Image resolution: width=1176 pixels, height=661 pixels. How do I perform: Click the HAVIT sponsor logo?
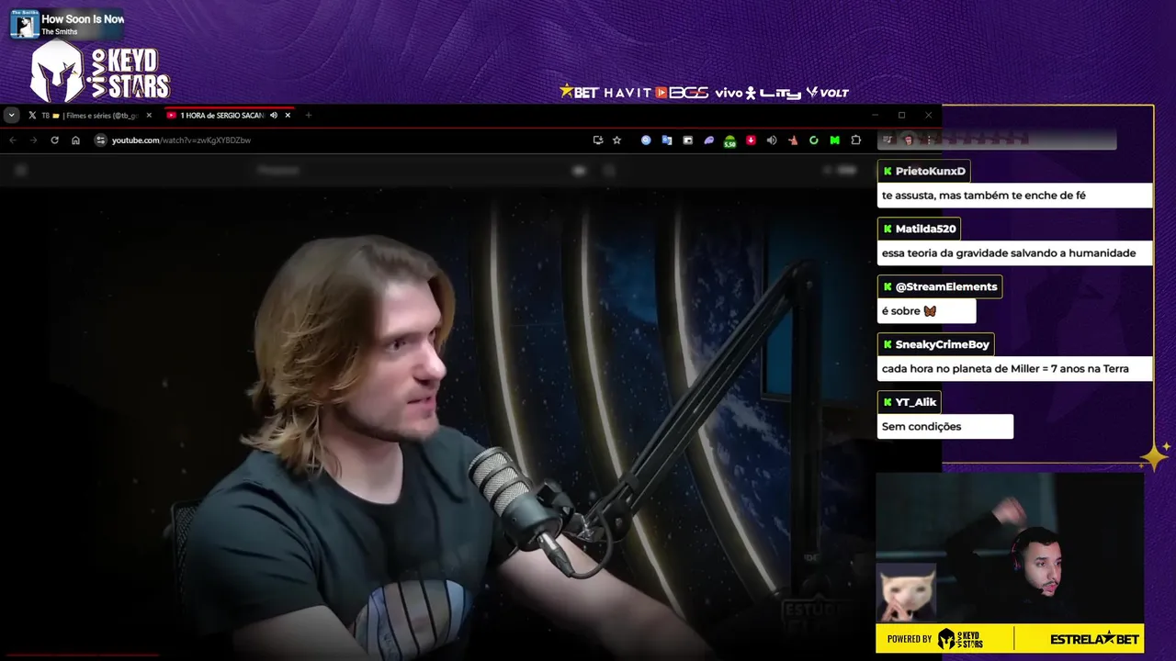(628, 93)
